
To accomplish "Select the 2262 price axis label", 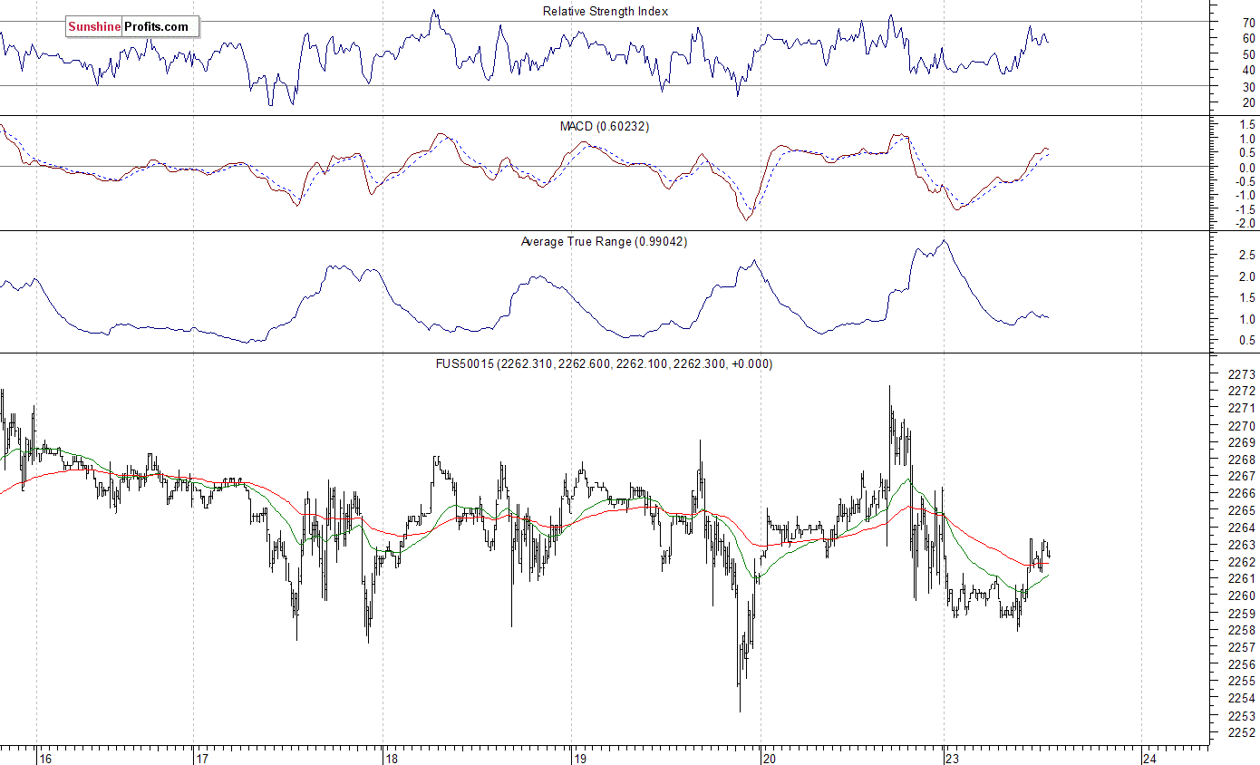I will pos(1241,562).
